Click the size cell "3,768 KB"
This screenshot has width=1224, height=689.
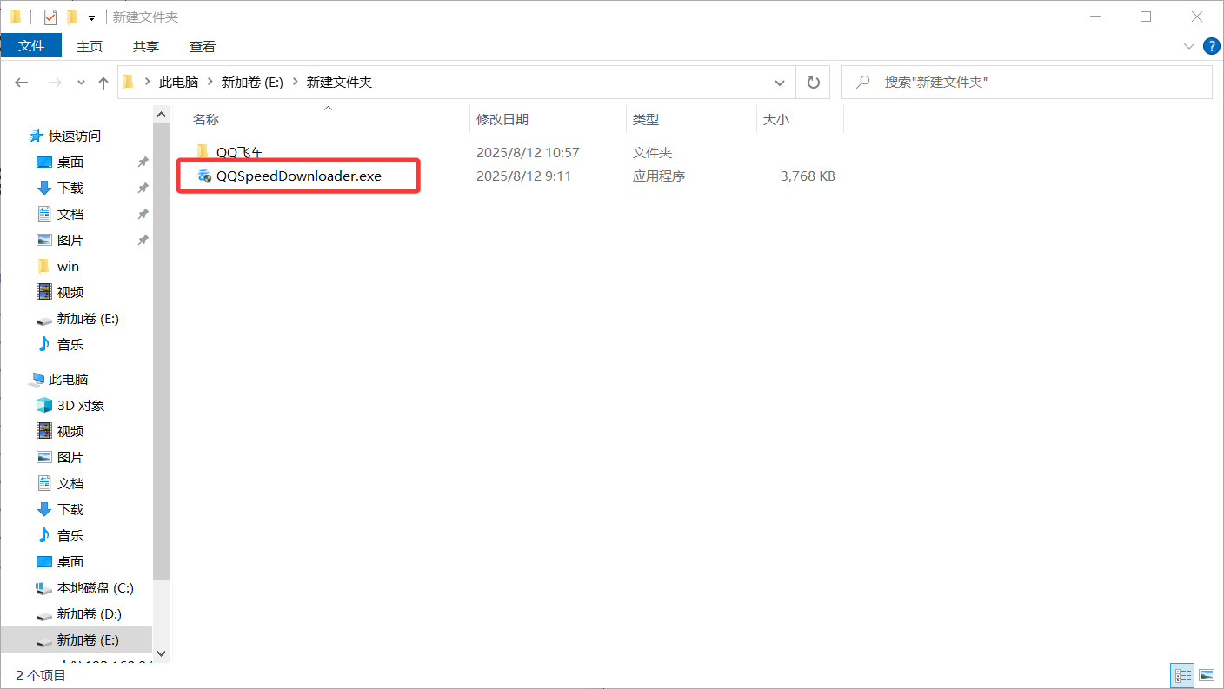click(808, 176)
